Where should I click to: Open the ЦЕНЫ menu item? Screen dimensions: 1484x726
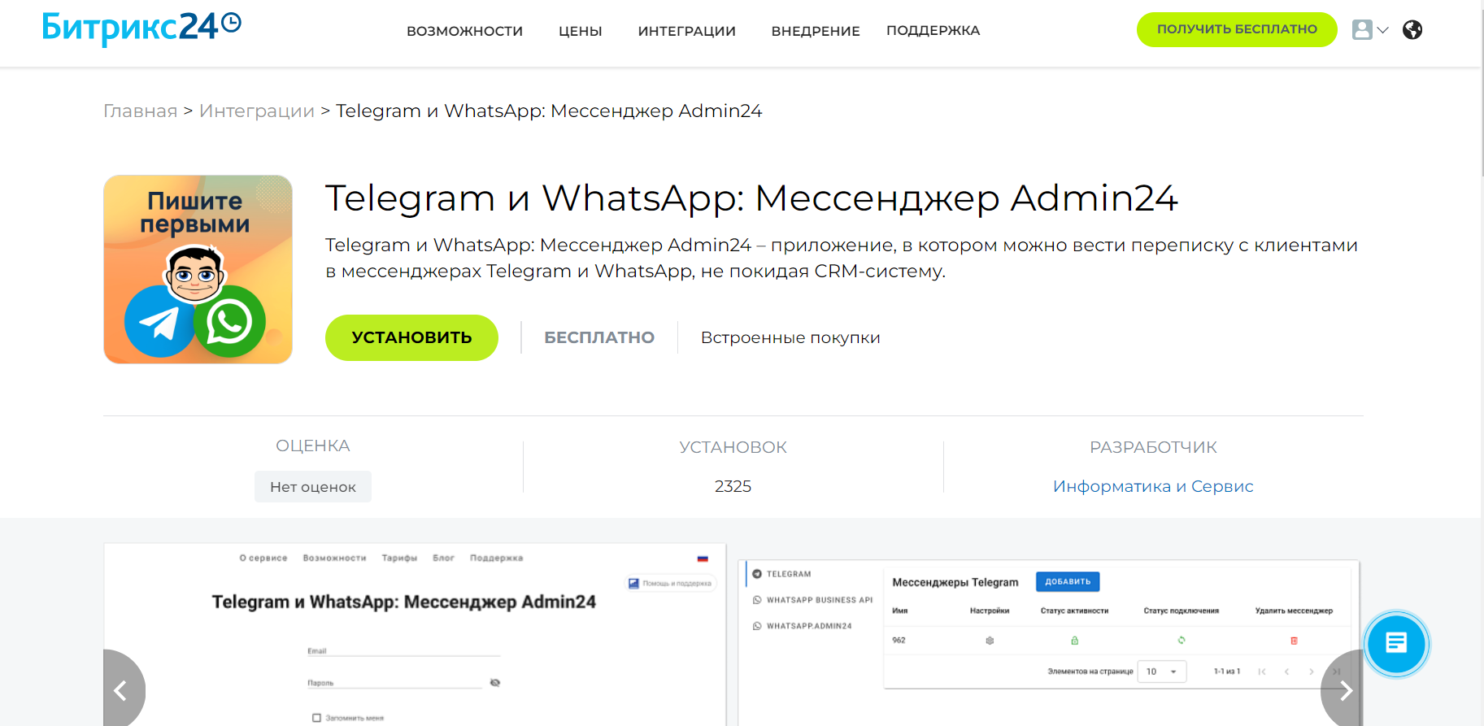point(581,31)
